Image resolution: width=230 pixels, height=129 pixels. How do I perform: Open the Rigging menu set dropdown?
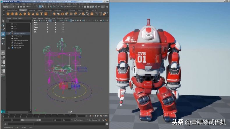8,7
